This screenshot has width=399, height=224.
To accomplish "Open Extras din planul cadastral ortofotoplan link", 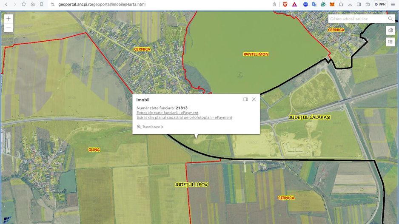I will coord(184,117).
